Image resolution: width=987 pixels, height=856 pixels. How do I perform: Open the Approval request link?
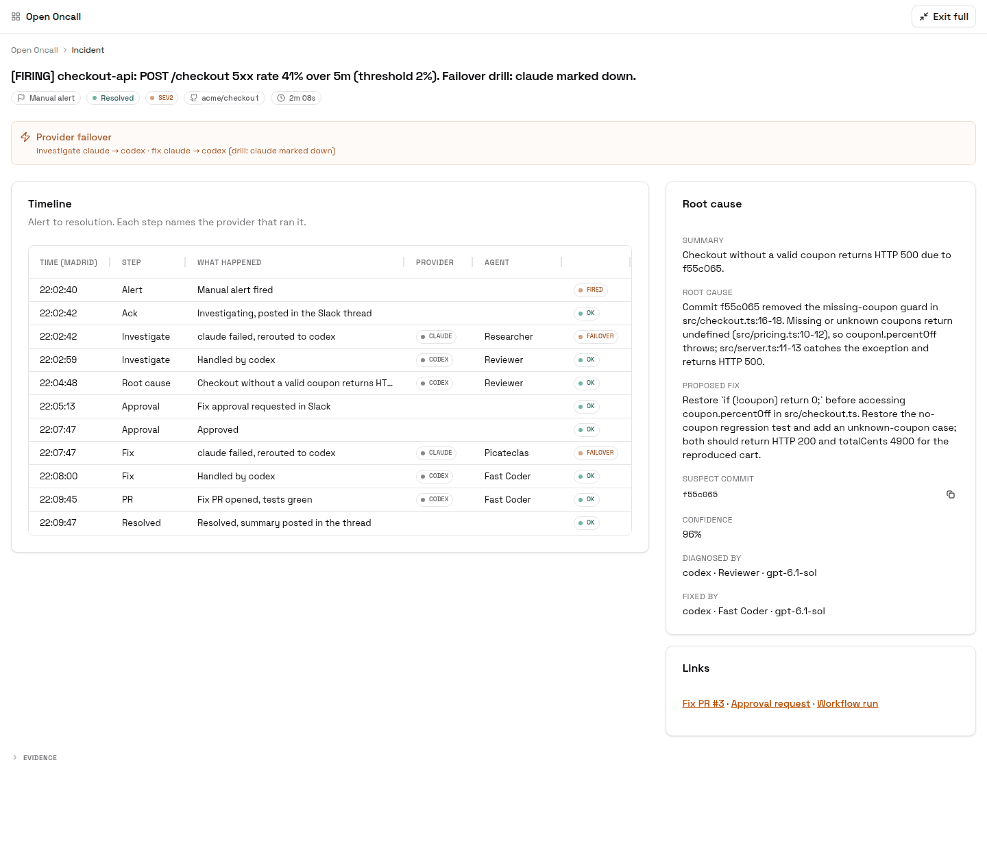coord(770,703)
